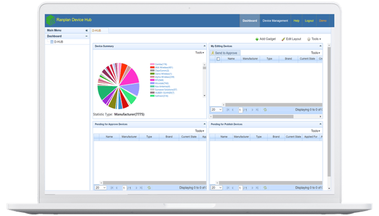Go to previous page in My Editing Devices pager
The width and height of the screenshot is (379, 216).
point(233,110)
